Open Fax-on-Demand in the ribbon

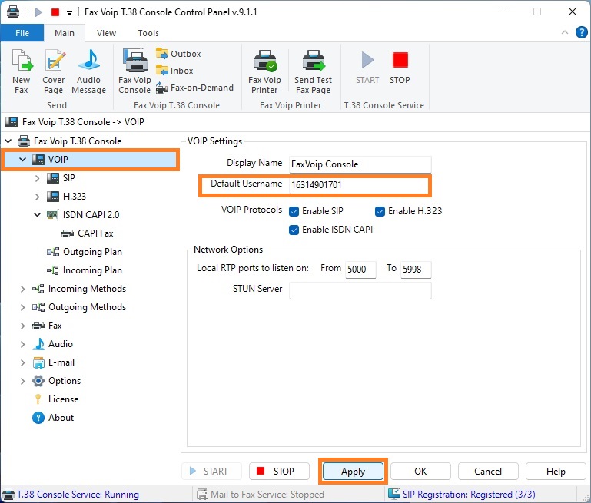(194, 88)
